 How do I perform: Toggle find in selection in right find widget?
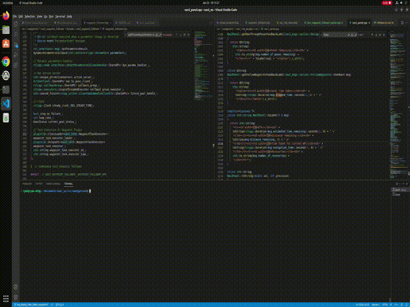click(380, 35)
